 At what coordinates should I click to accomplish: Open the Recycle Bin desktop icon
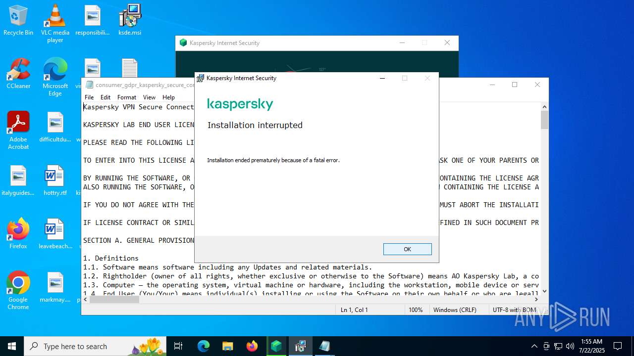tap(18, 20)
